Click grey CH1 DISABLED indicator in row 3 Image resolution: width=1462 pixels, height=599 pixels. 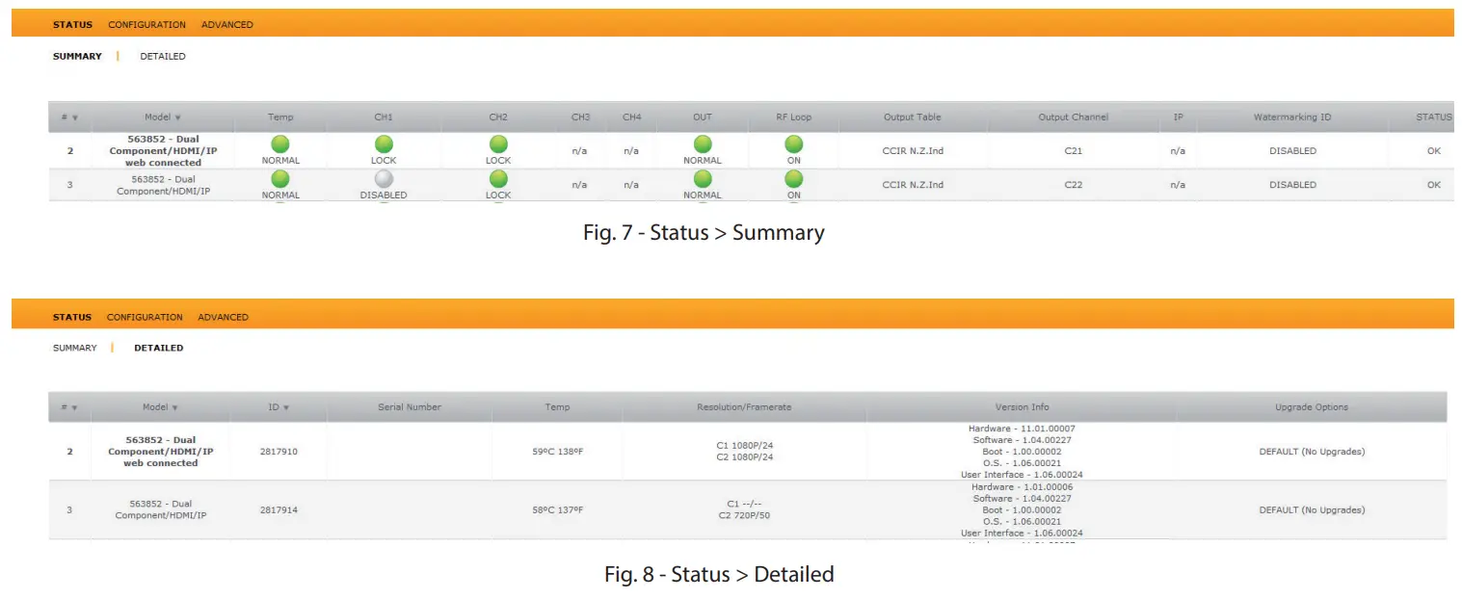click(x=384, y=178)
